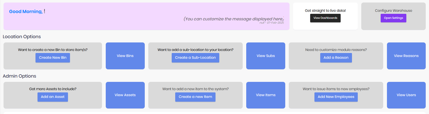The width and height of the screenshot is (429, 114).
Task: Click the Good Morning greeting text
Action: pos(26,12)
